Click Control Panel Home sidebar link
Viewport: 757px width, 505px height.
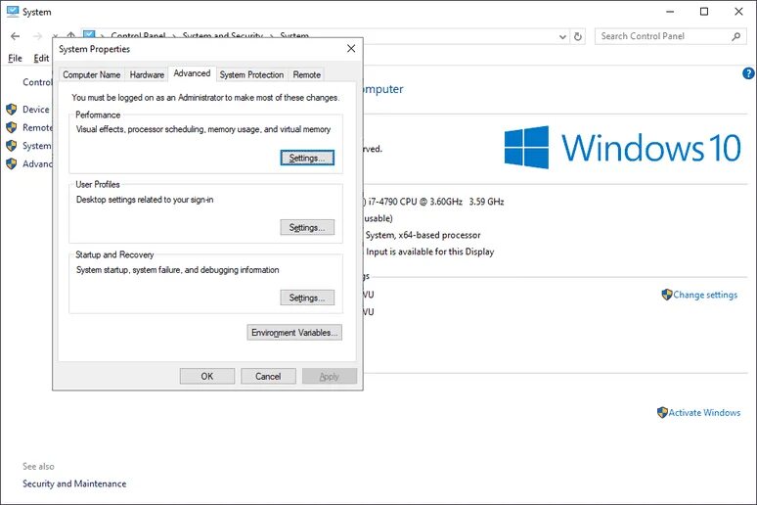[37, 82]
